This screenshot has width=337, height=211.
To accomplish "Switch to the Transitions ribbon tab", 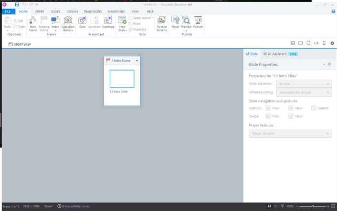I will (93, 11).
